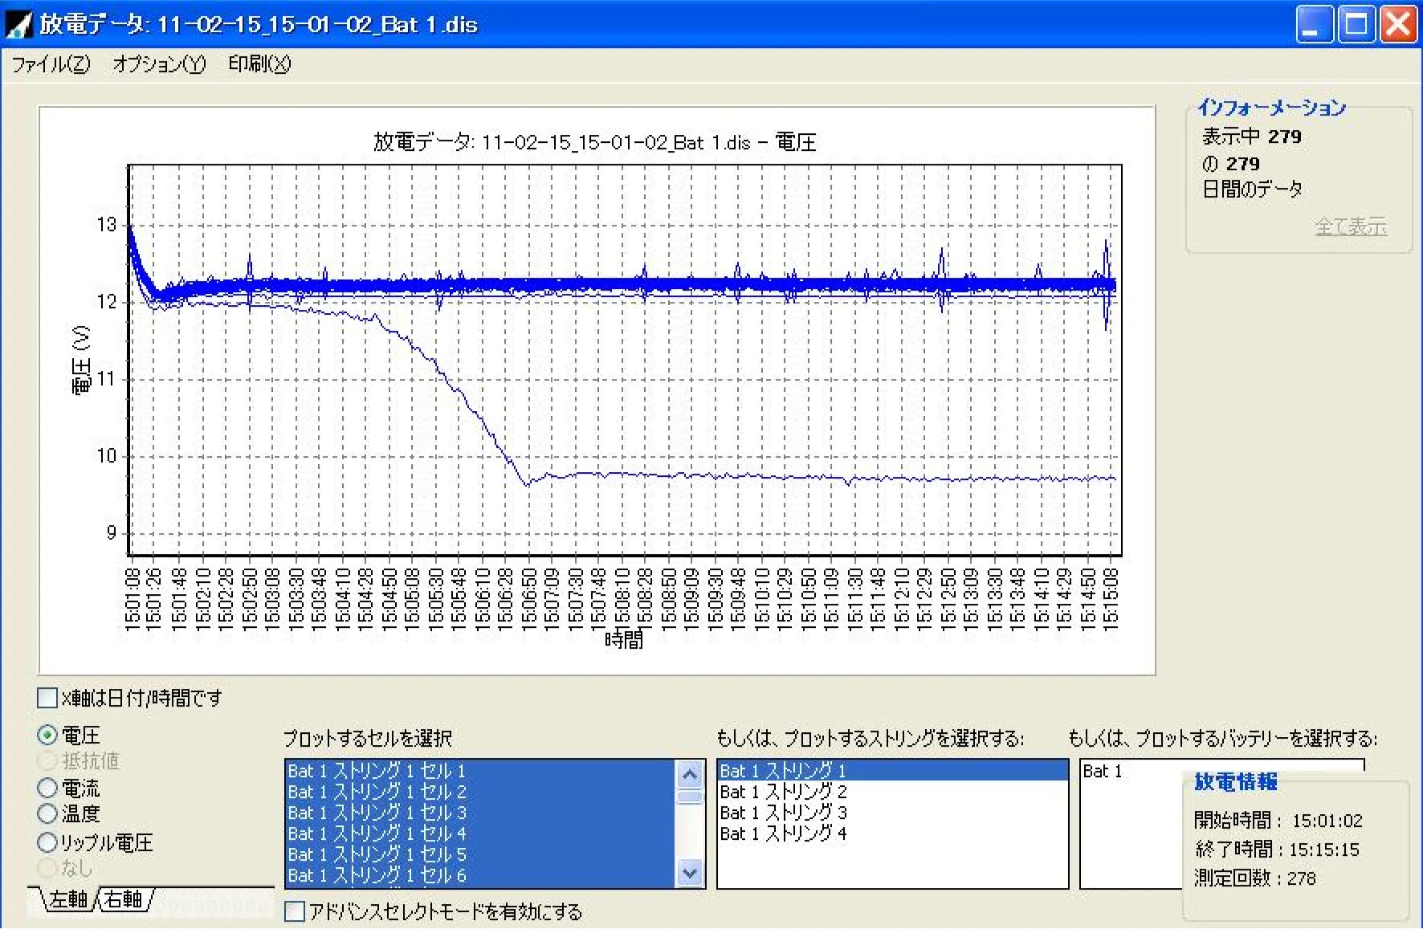The image size is (1423, 929).
Task: Click the 測定回数: 278 text
Action: pyautogui.click(x=1255, y=878)
